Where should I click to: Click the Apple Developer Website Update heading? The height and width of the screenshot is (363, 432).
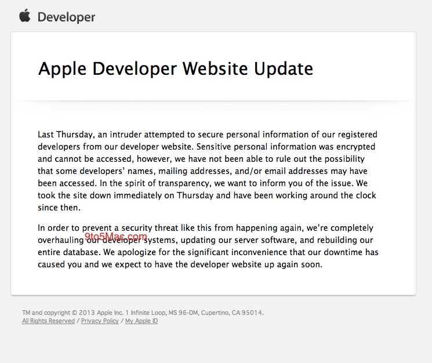click(175, 68)
